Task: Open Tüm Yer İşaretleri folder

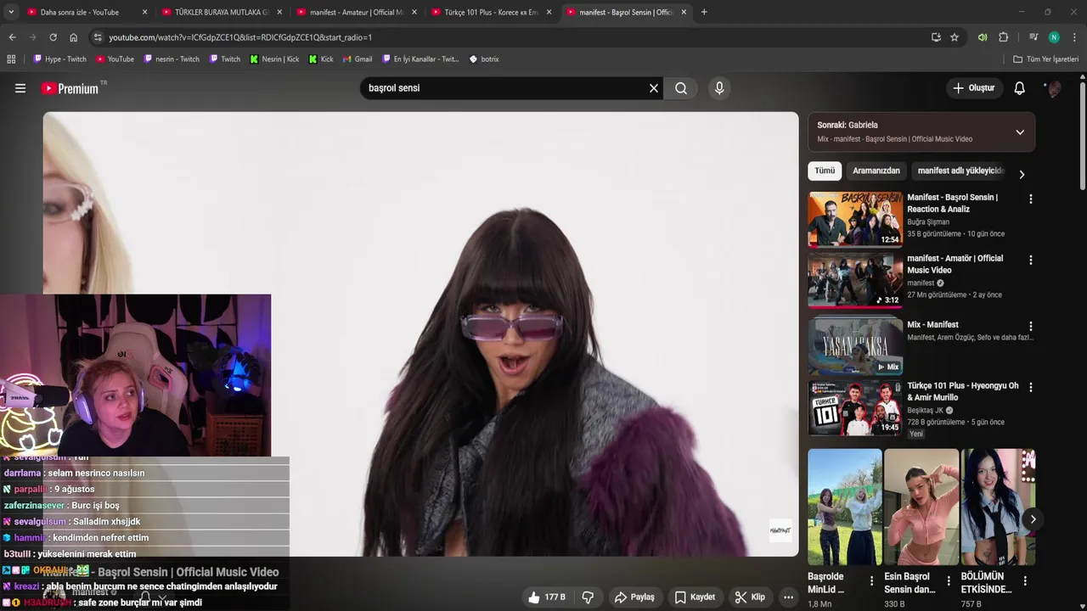Action: pos(1046,59)
